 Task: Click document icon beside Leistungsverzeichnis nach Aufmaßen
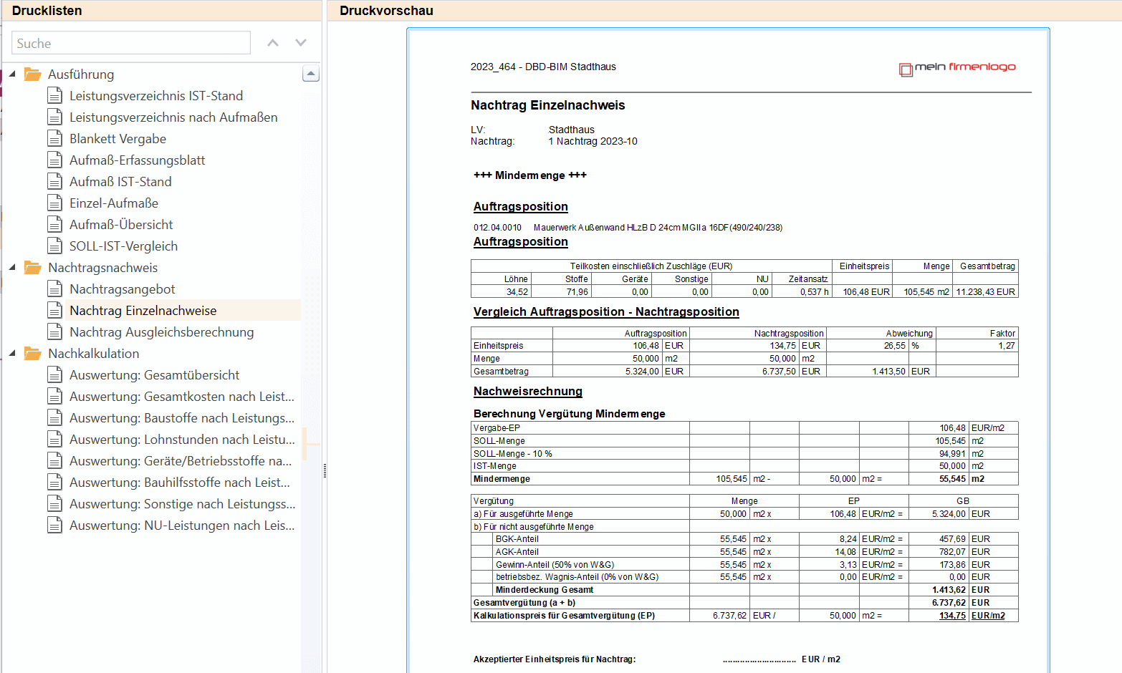coord(54,117)
